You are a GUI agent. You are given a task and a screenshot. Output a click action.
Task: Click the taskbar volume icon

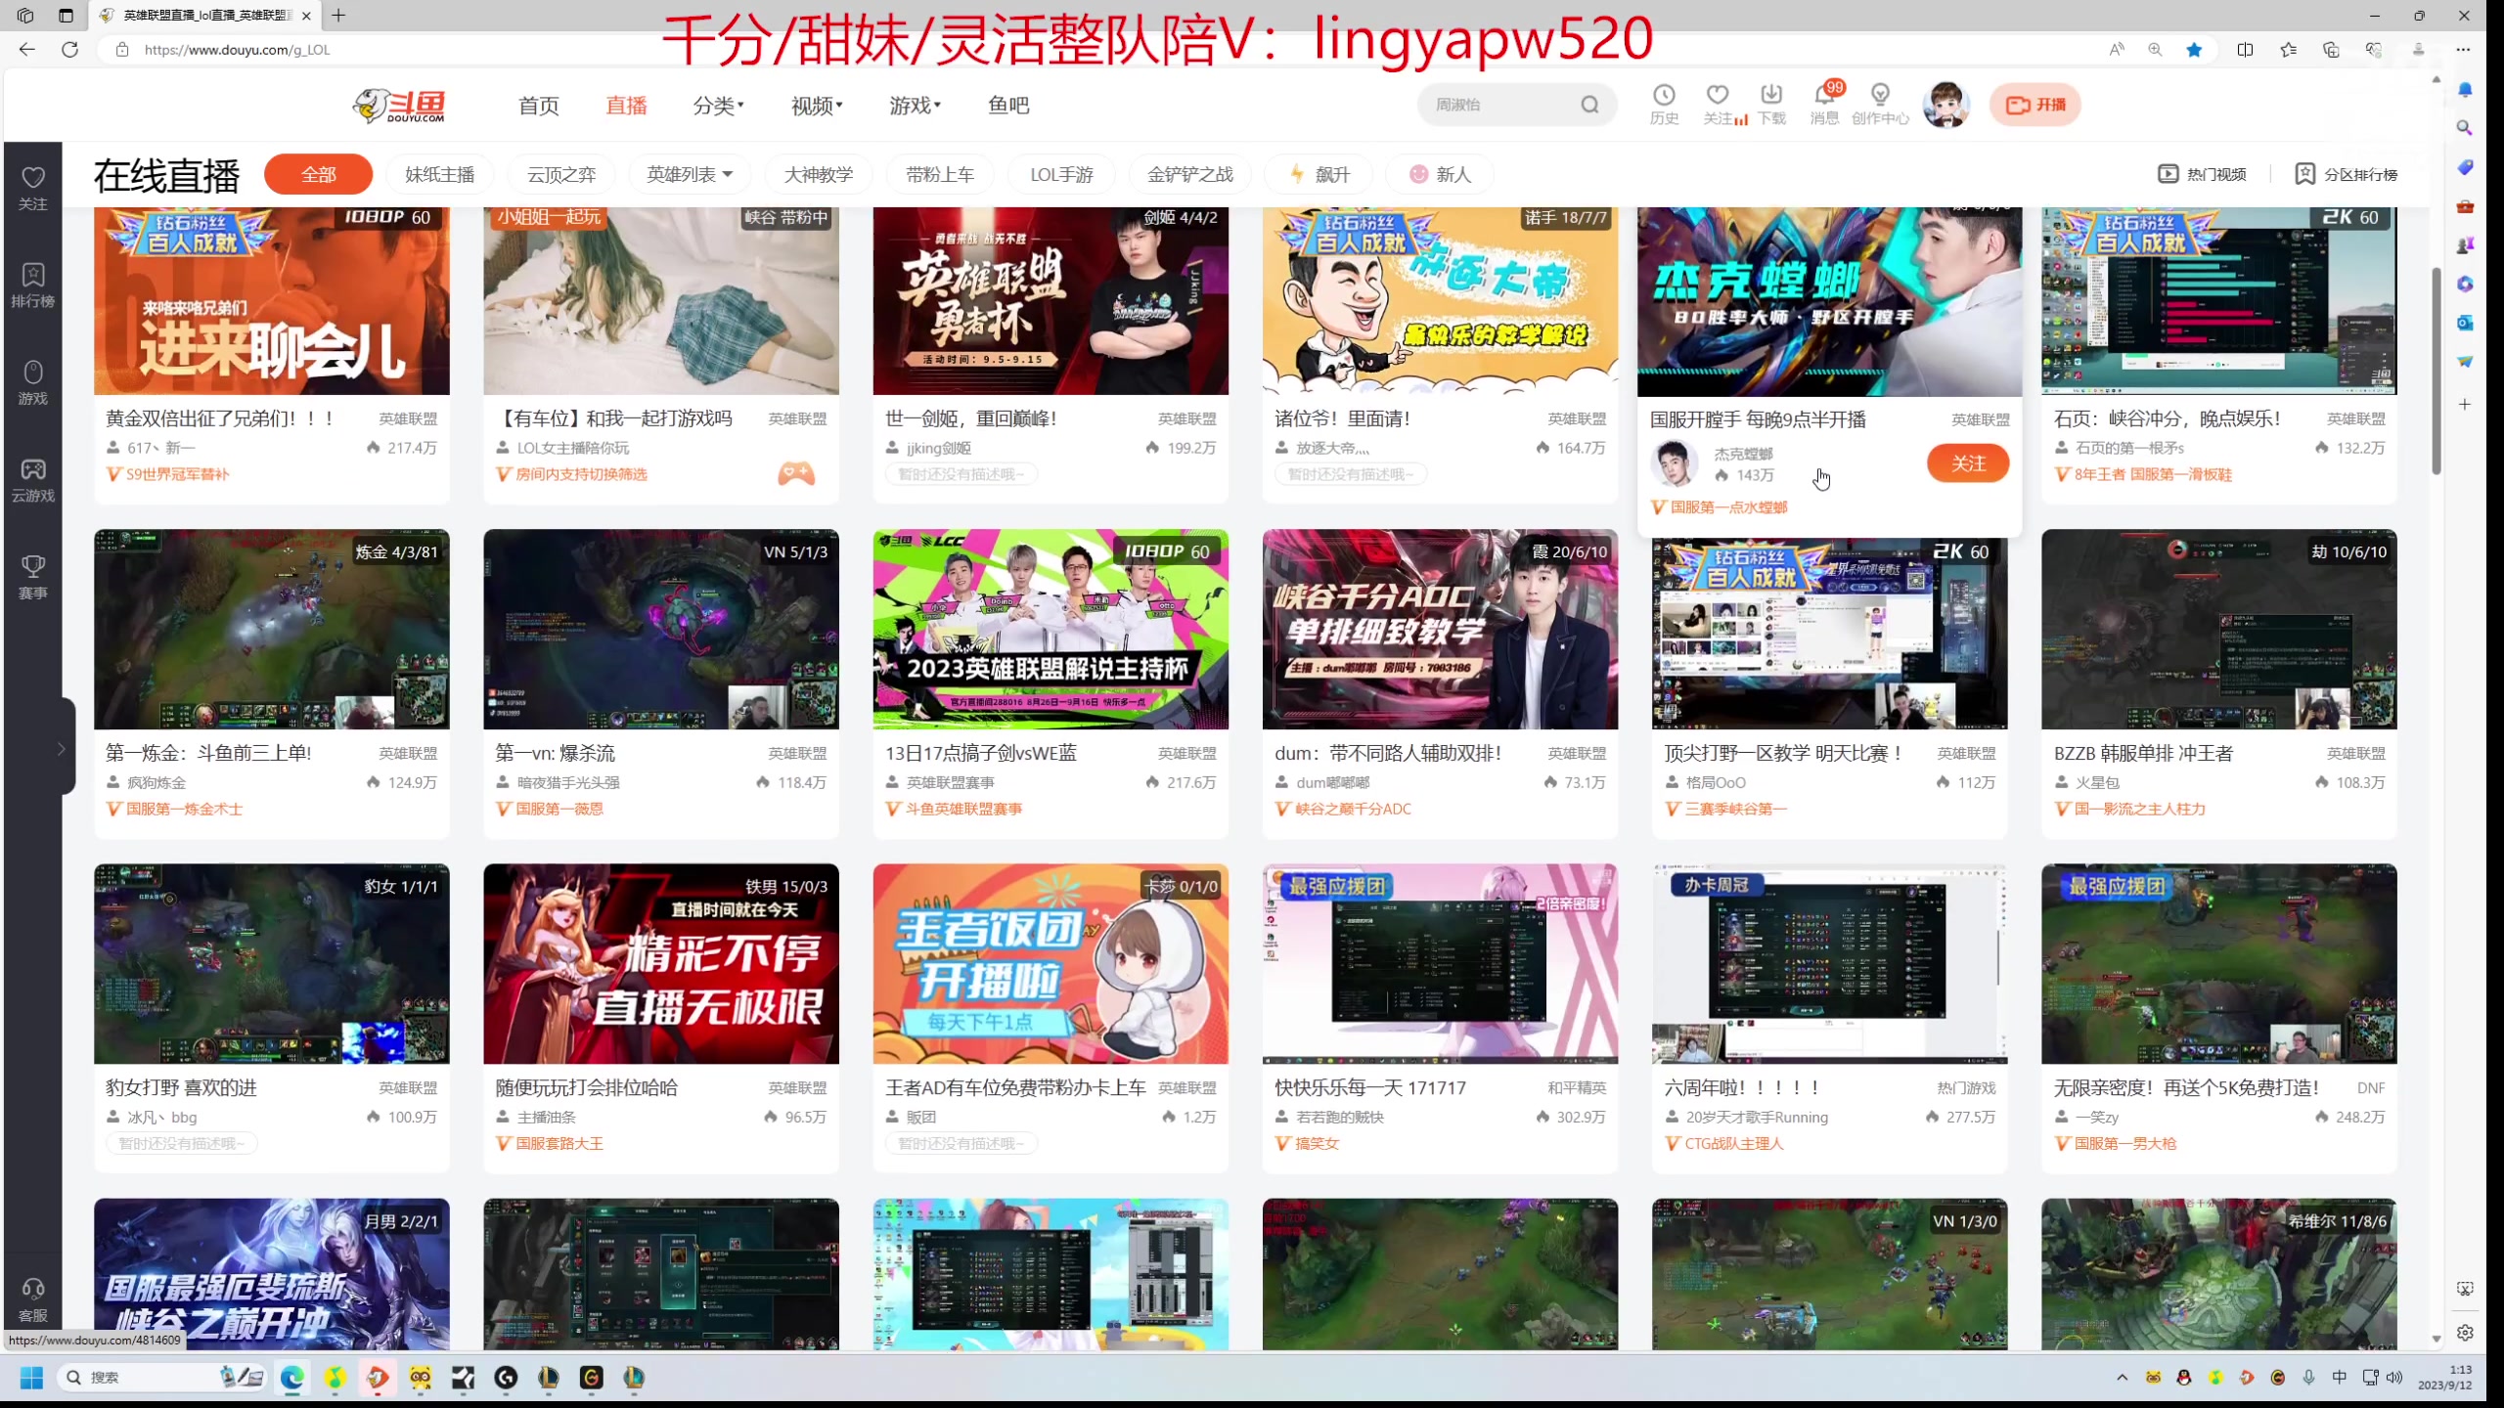[x=2394, y=1378]
